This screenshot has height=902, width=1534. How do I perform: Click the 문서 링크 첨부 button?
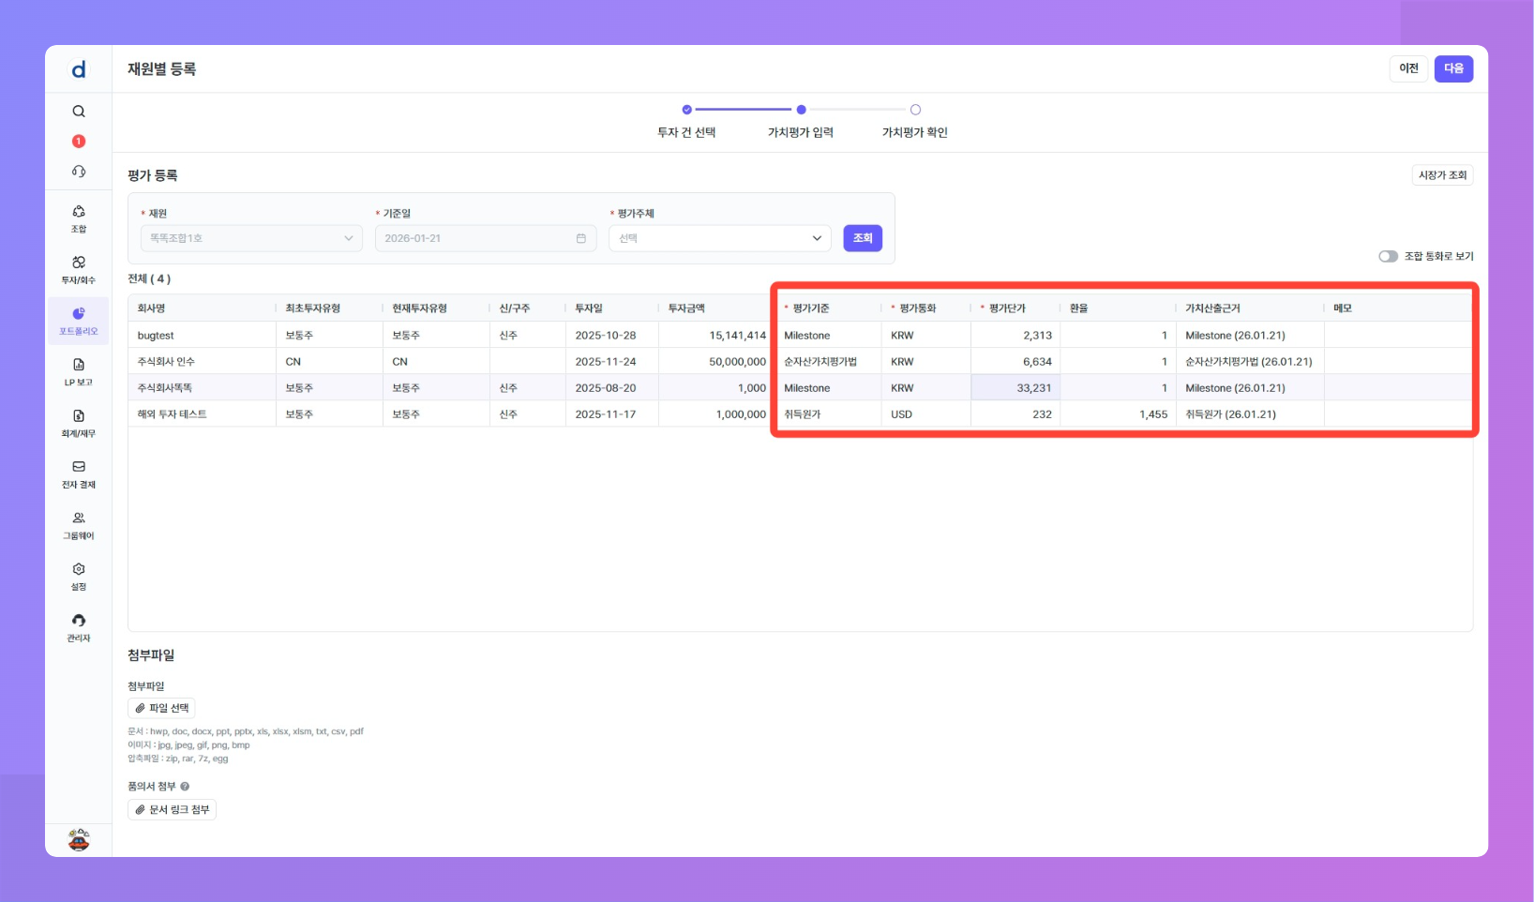(173, 809)
